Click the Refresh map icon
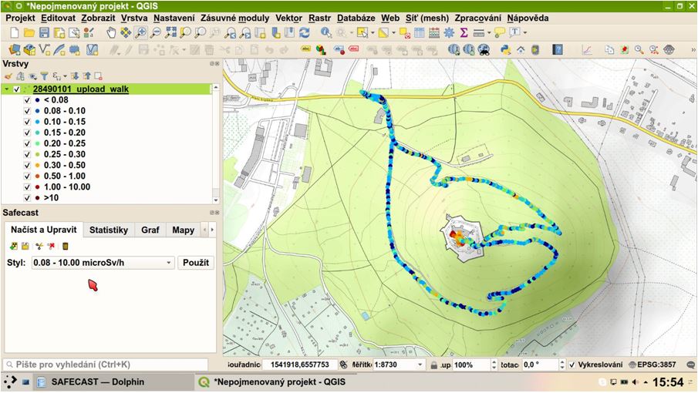The width and height of the screenshot is (698, 393). click(305, 32)
